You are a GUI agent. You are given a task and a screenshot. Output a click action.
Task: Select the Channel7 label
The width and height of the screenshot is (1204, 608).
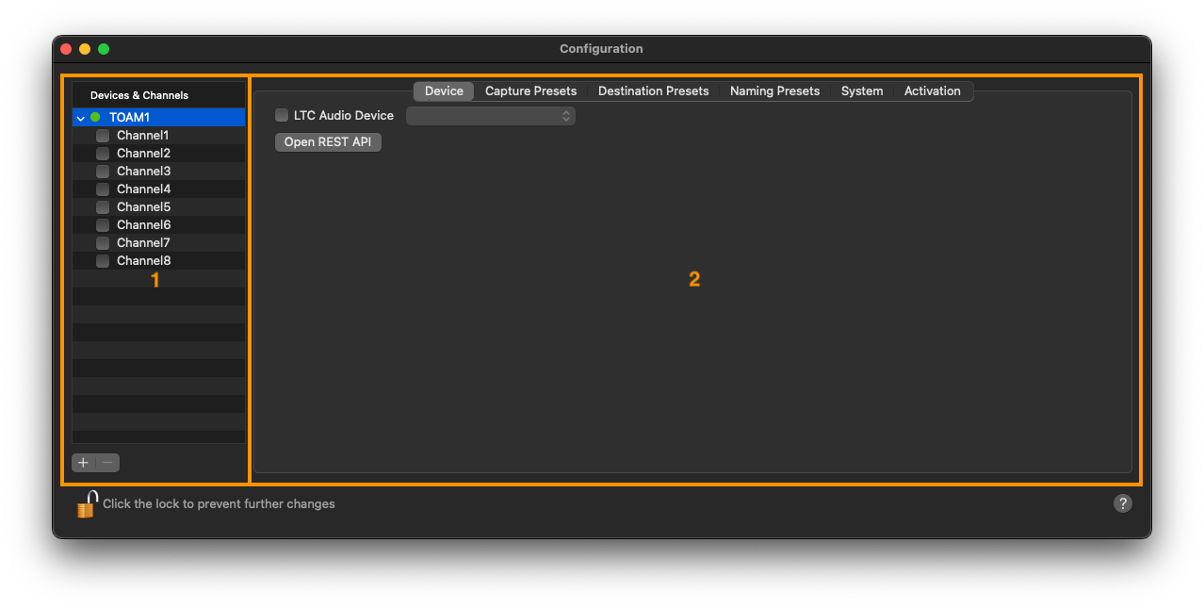pos(143,243)
